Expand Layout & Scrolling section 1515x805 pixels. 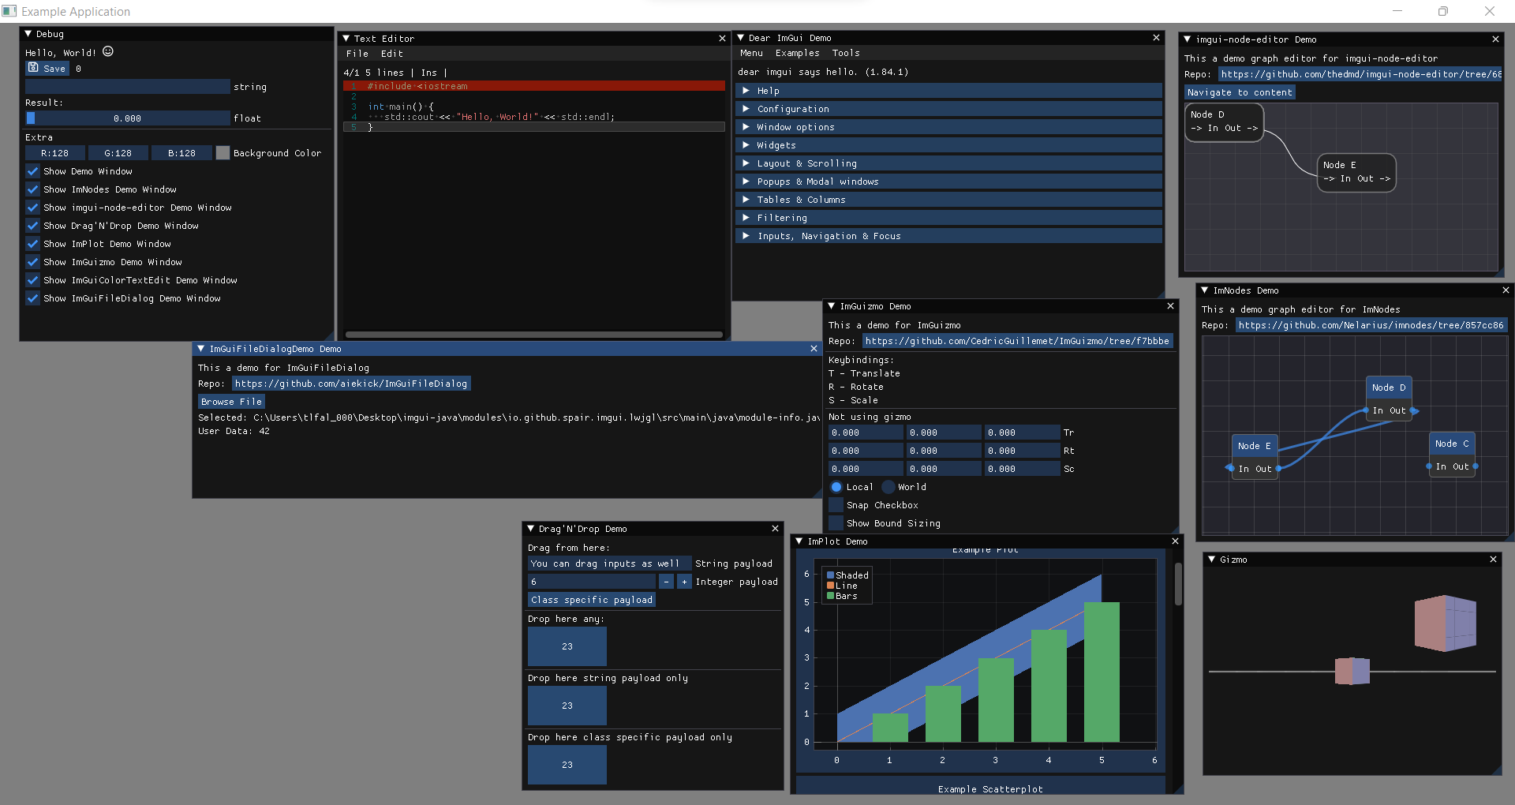pos(949,163)
